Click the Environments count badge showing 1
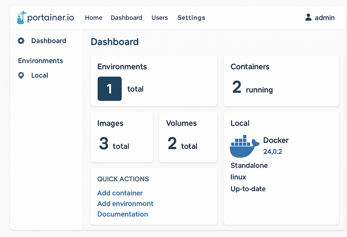The width and height of the screenshot is (347, 237). [109, 89]
